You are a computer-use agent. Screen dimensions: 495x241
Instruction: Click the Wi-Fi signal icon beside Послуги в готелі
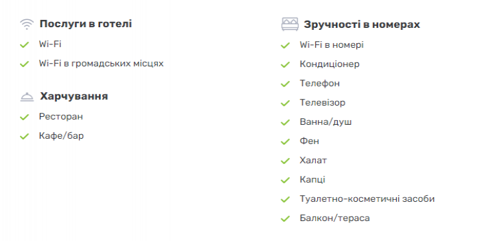[x=27, y=24]
